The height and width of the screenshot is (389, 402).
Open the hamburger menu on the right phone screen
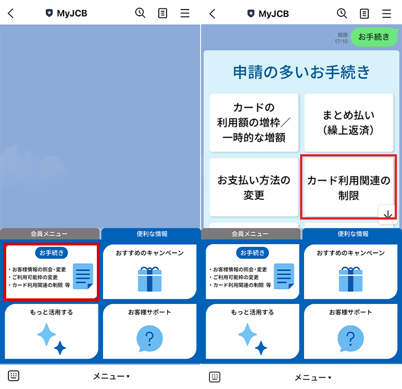coord(386,14)
